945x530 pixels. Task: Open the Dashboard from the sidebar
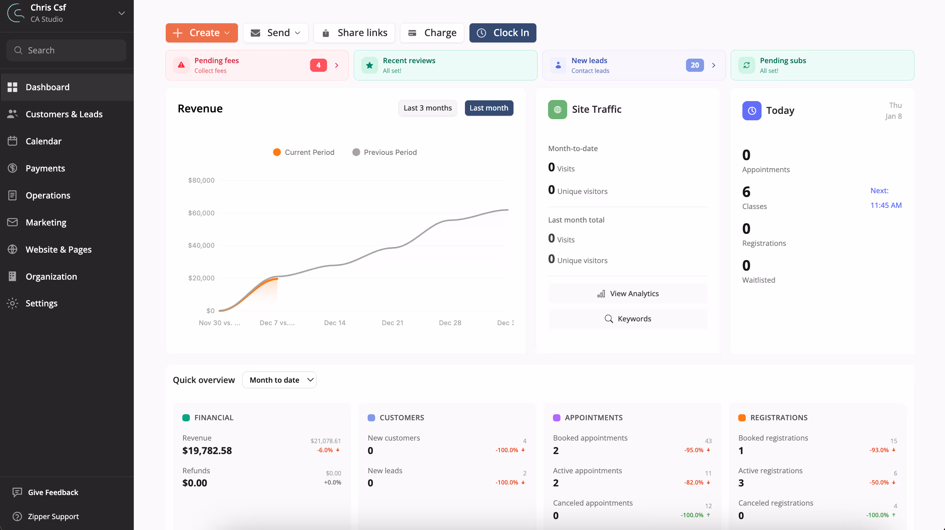click(47, 87)
